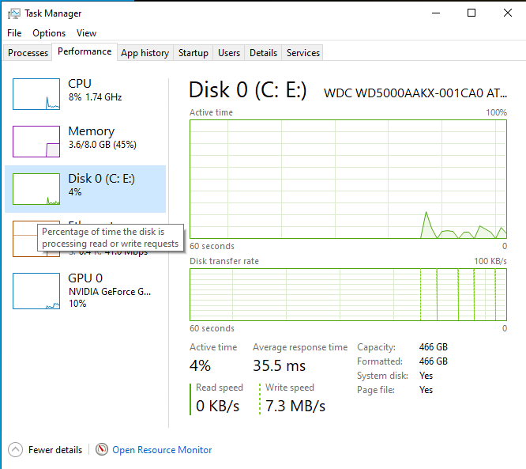Maximize the Task Manager window
The height and width of the screenshot is (469, 526).
point(472,13)
